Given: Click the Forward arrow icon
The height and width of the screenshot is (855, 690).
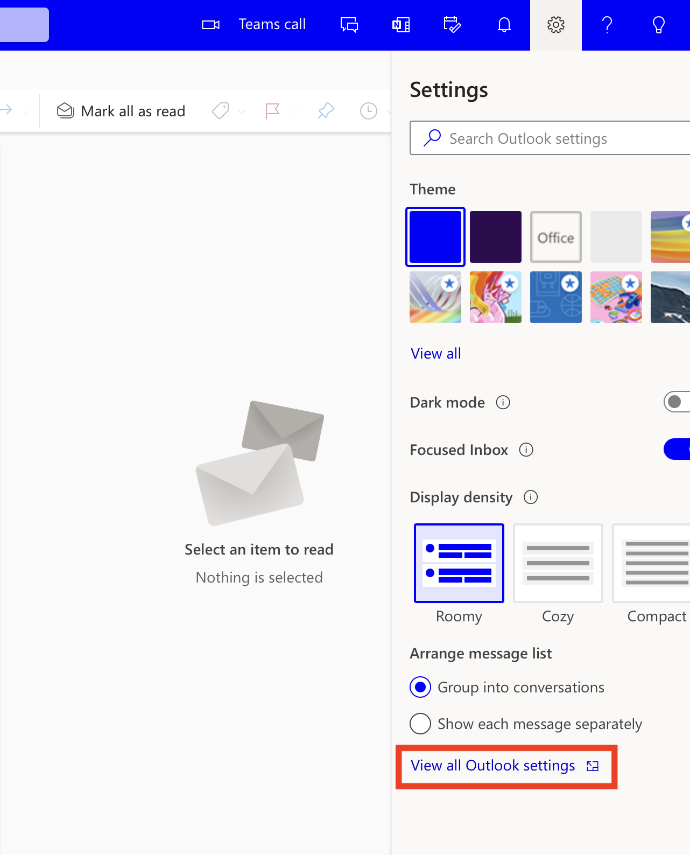Looking at the screenshot, I should pos(6,110).
